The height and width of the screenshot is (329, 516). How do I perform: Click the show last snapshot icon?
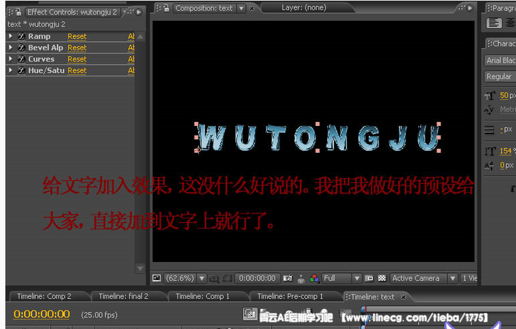pos(301,279)
